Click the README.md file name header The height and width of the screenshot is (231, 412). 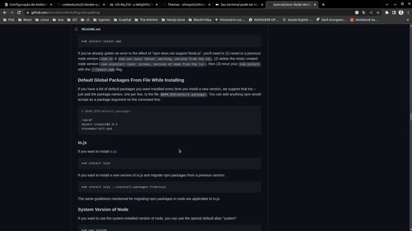[x=91, y=29]
